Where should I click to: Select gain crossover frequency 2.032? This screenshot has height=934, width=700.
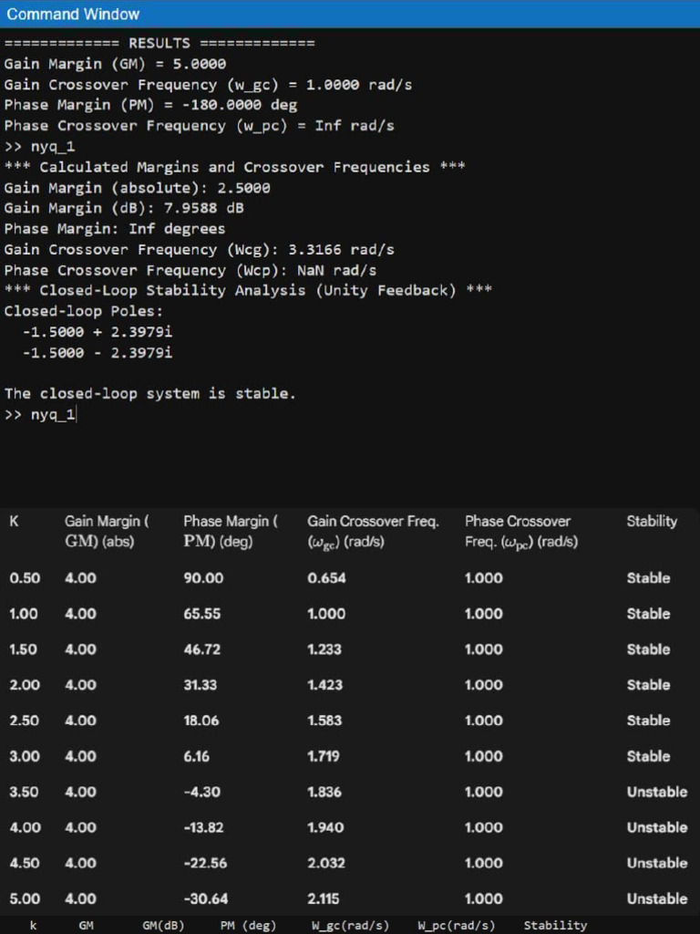tap(325, 863)
